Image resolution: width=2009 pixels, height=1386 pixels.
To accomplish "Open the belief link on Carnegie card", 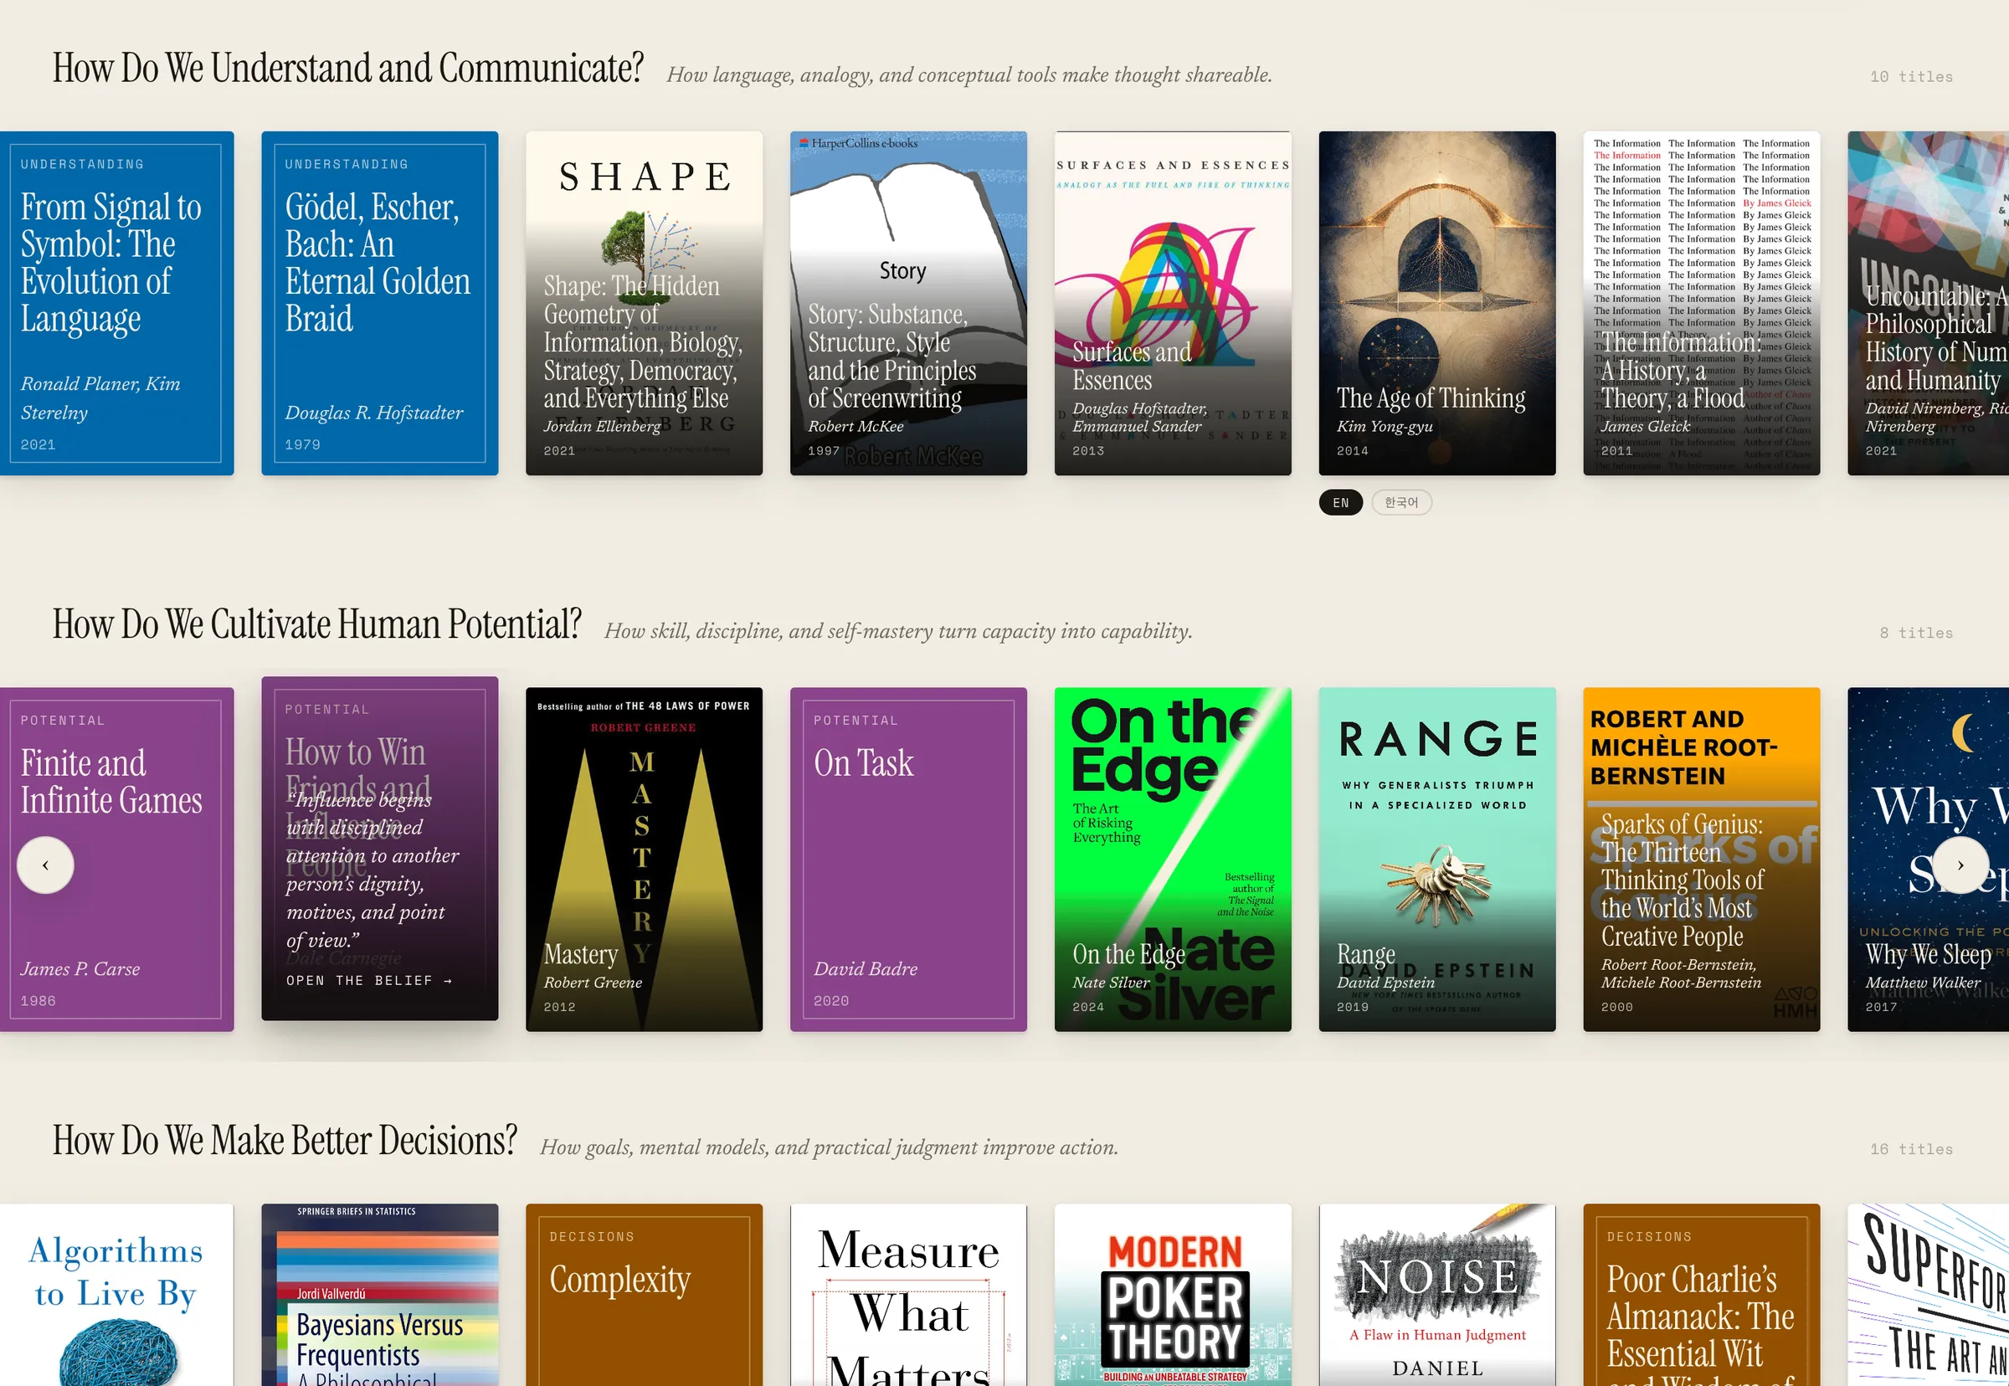I will (x=369, y=980).
